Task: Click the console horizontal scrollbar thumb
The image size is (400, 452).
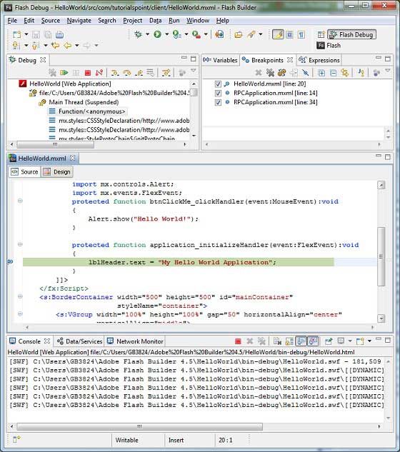Action: coord(139,426)
